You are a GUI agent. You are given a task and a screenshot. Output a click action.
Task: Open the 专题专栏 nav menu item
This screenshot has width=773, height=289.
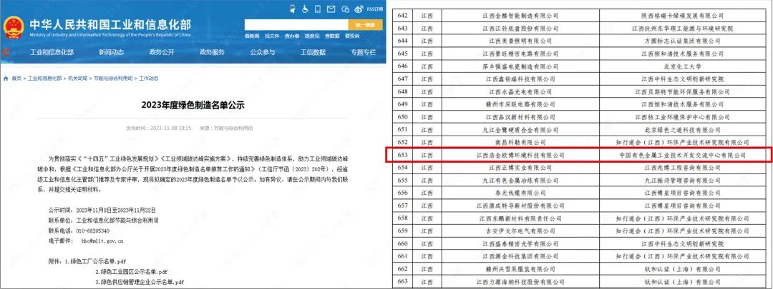tap(364, 52)
